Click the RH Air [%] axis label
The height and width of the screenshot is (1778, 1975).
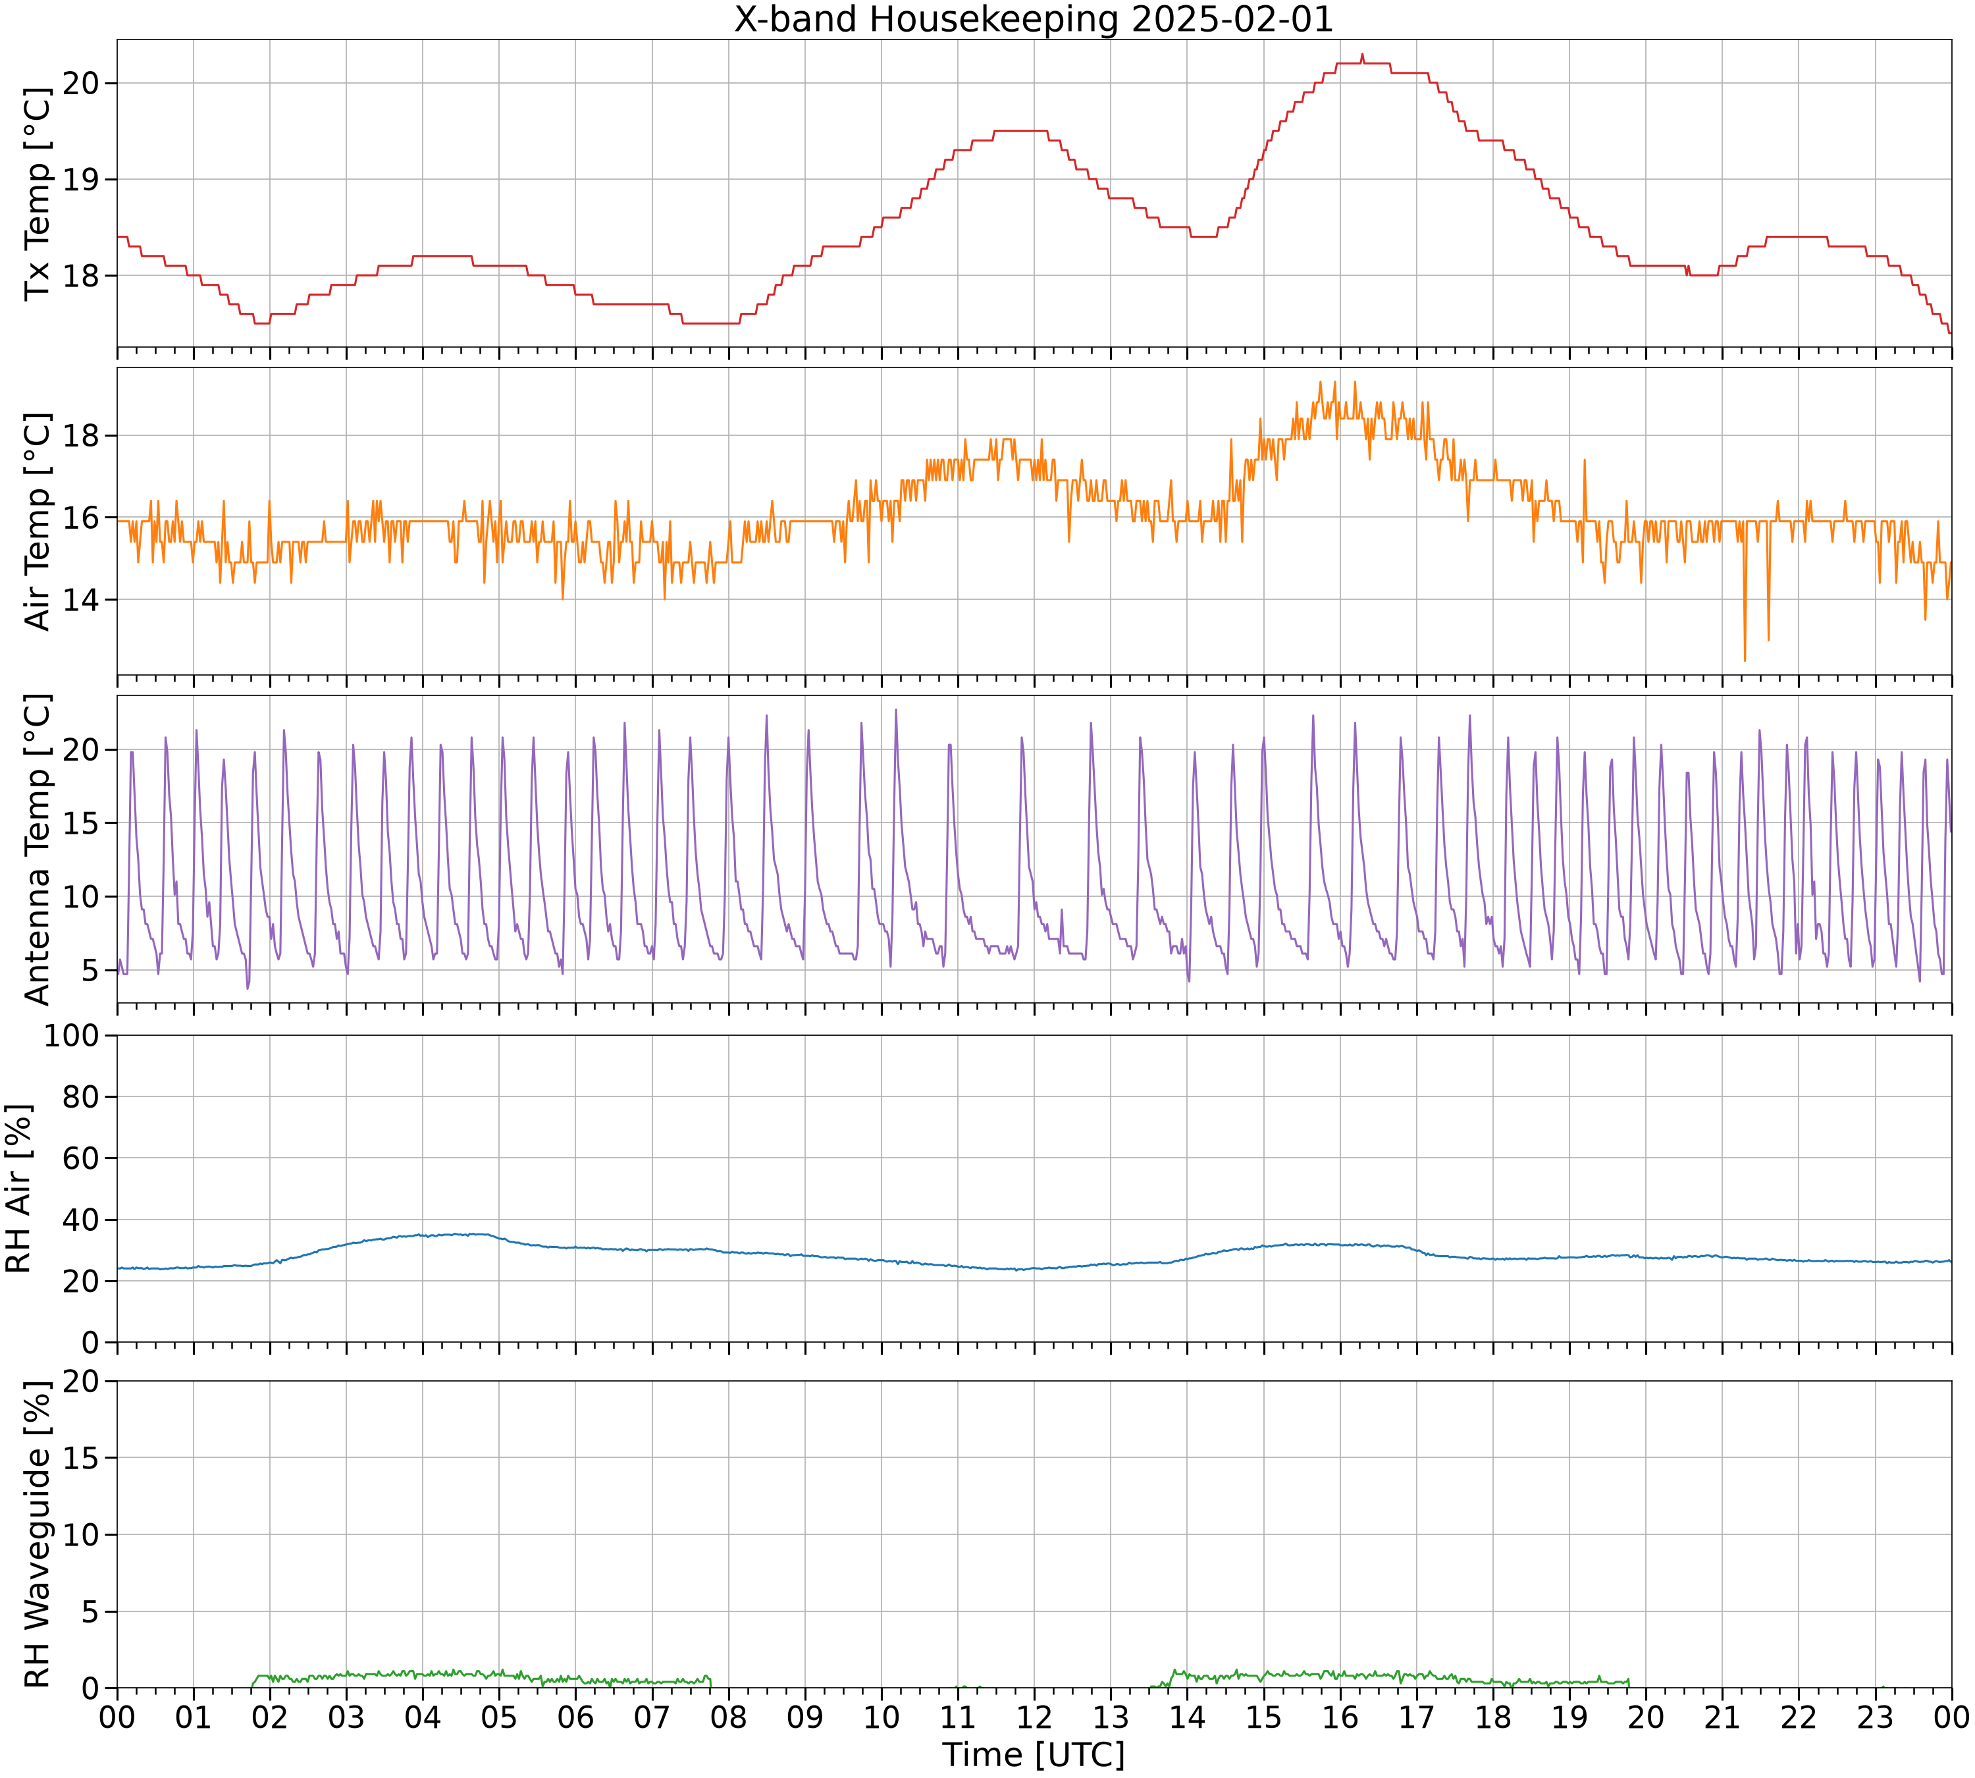20,1188
